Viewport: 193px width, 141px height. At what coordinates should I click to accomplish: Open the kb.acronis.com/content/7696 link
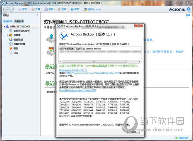pos(78,90)
